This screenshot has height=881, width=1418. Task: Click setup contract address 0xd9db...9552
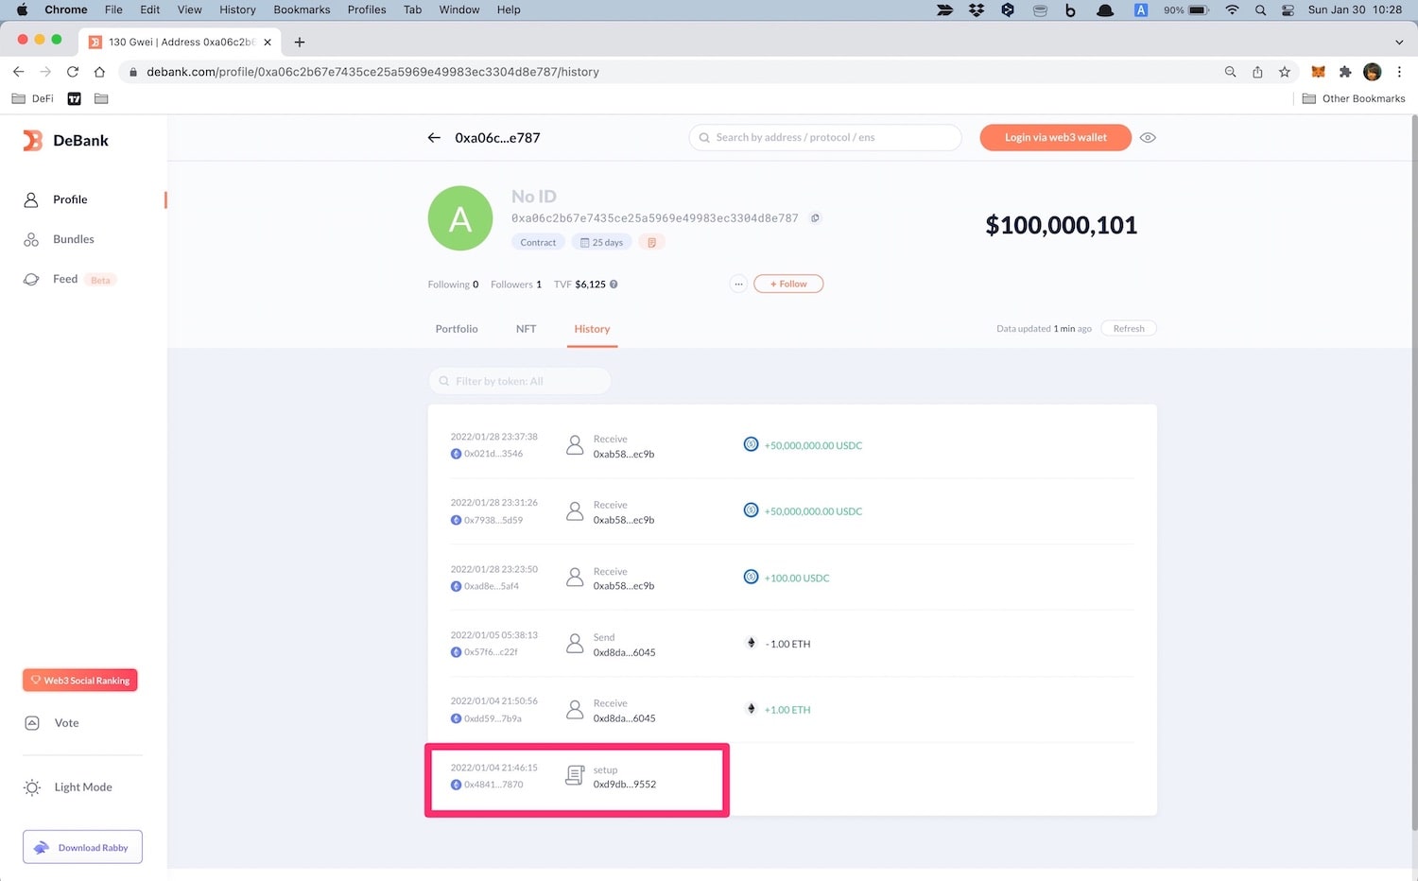coord(624,785)
